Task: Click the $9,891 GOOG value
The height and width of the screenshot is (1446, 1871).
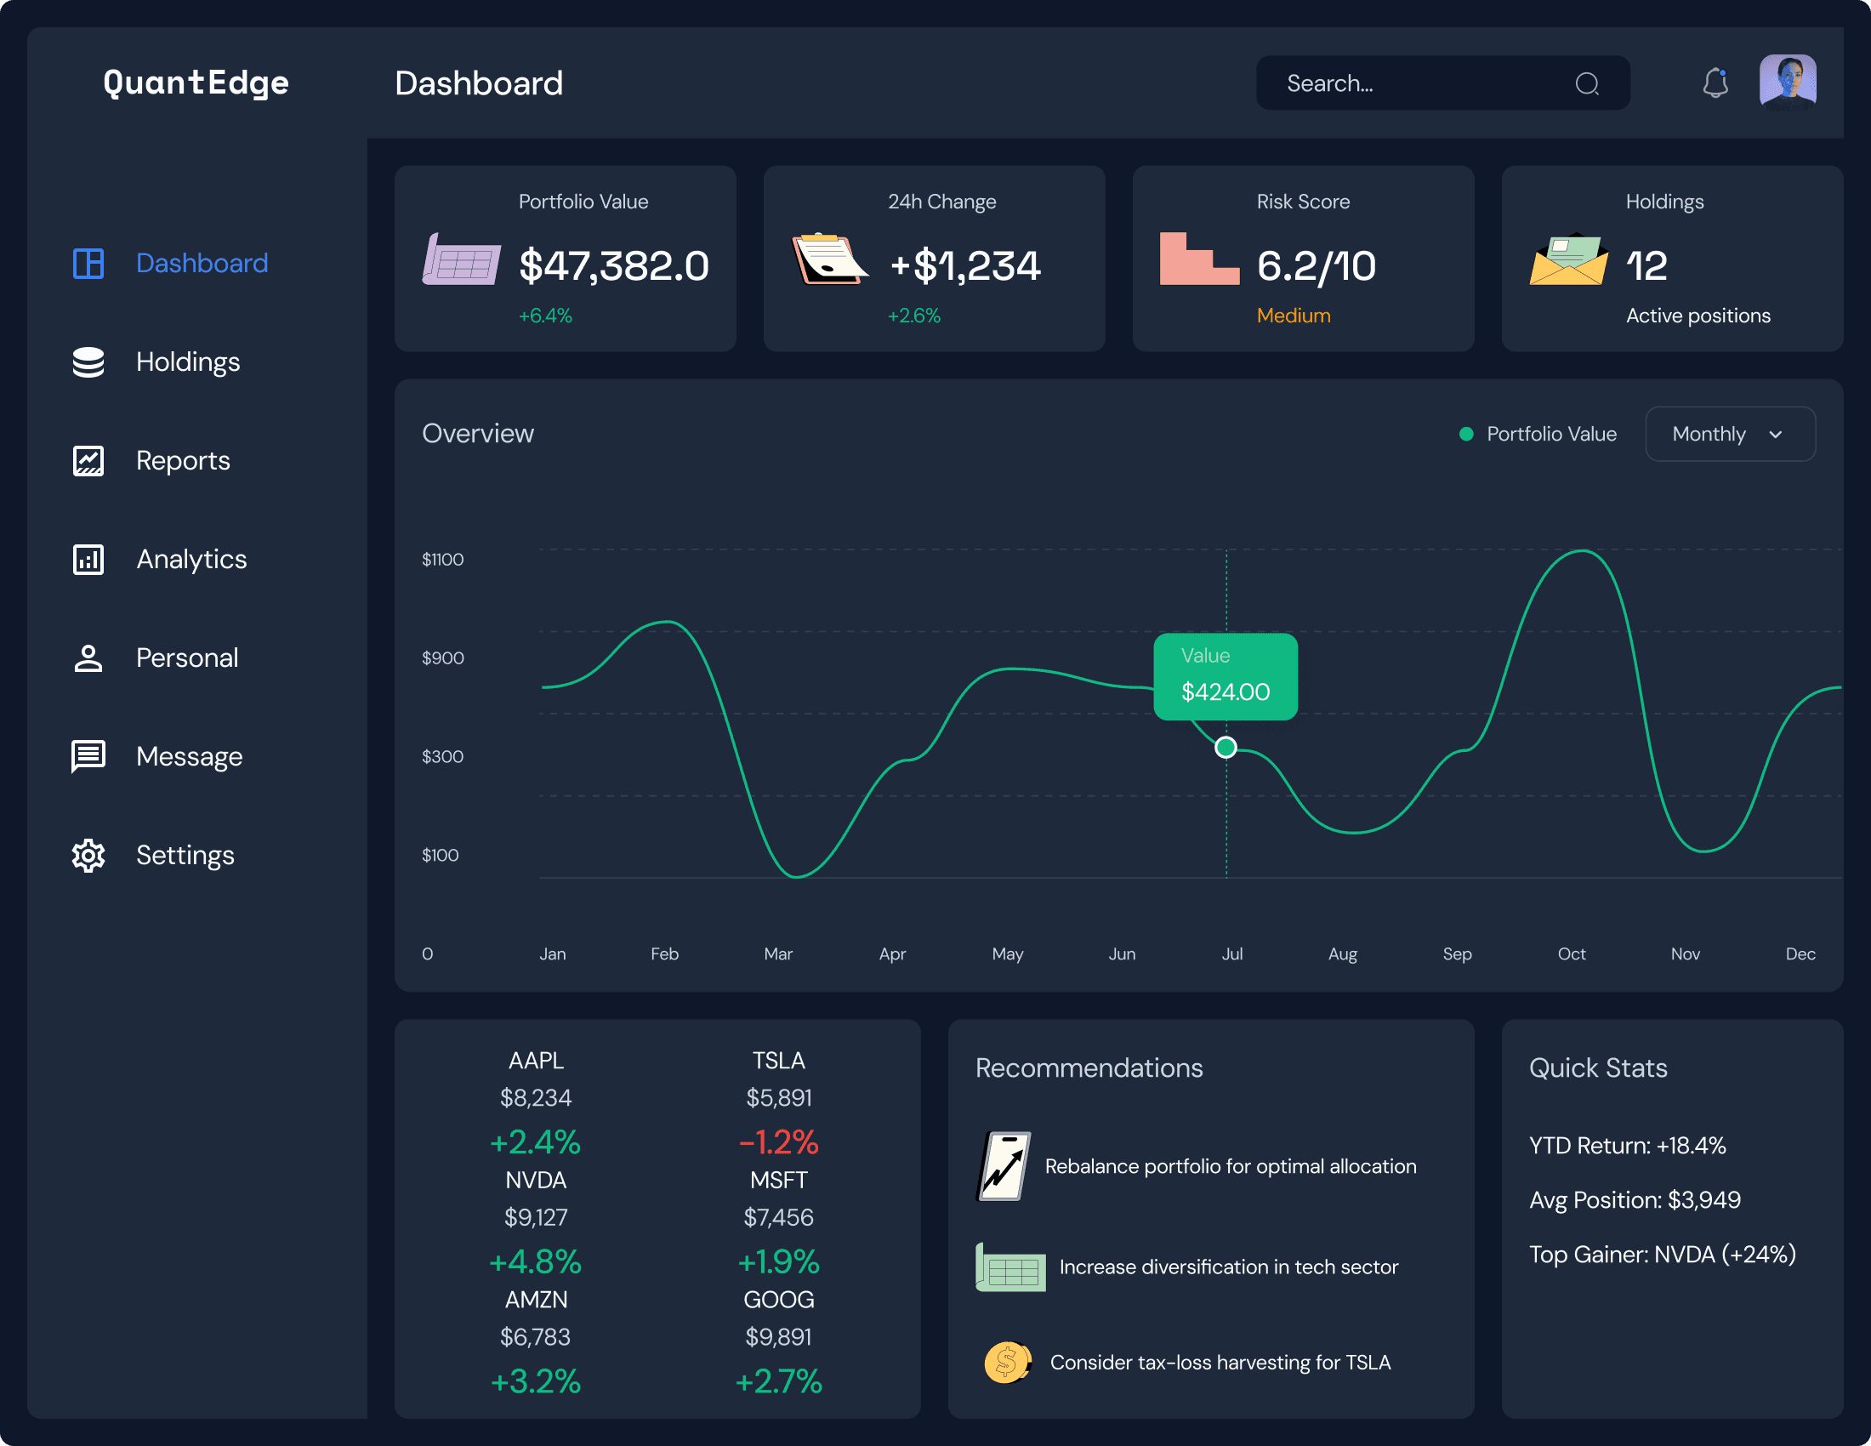Action: 779,1337
